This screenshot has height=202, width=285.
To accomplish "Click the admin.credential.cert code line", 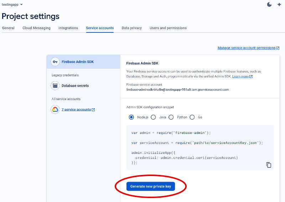I will click(x=186, y=158).
